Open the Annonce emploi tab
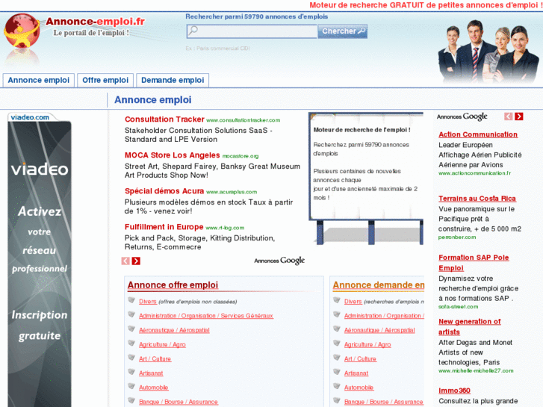This screenshot has width=543, height=407. [x=38, y=80]
